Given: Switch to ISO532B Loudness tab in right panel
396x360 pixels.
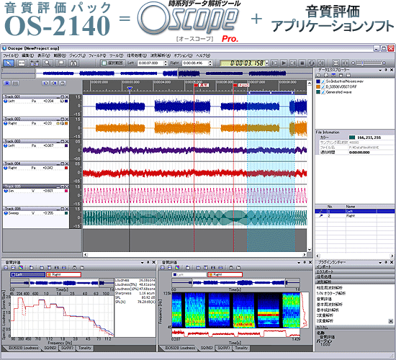Looking at the screenshot, I should [179, 348].
